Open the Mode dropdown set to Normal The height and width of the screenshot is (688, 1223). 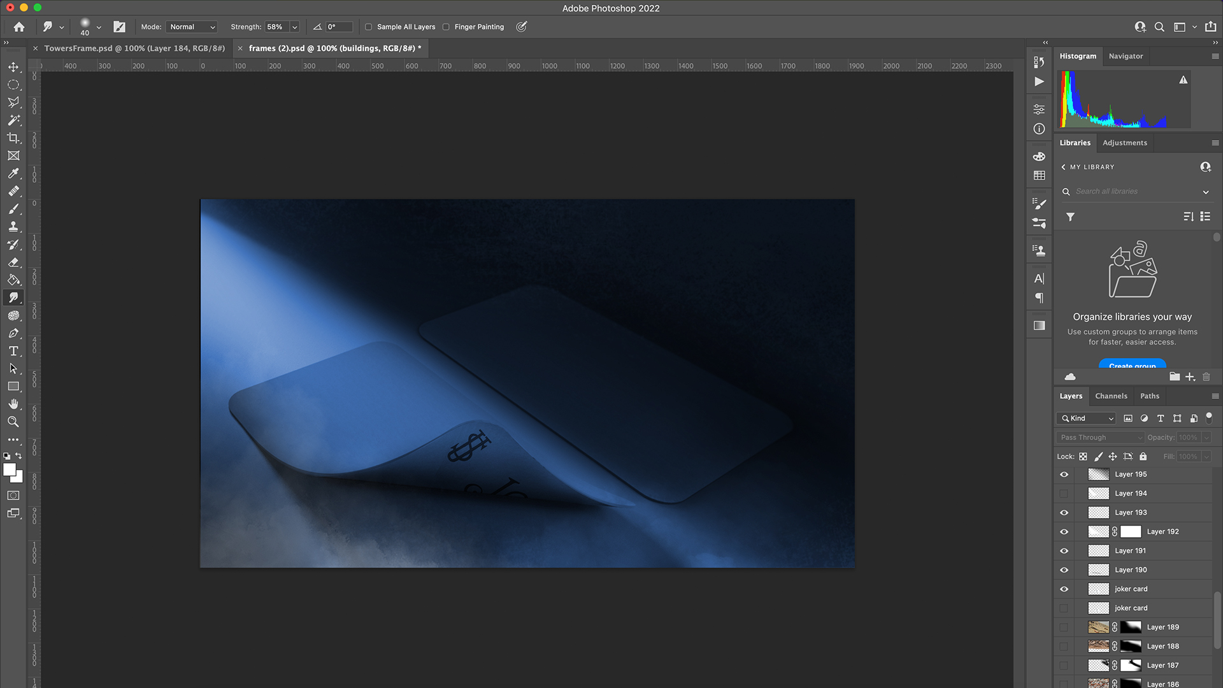click(x=192, y=27)
